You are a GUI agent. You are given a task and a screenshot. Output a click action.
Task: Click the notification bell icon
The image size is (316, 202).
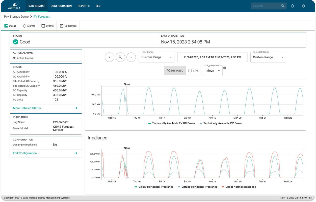coord(293,6)
